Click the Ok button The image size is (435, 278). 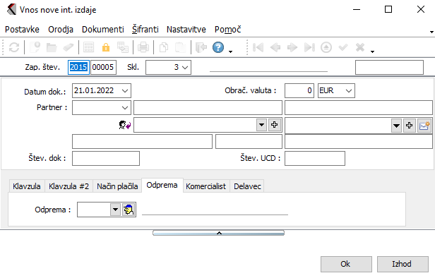click(346, 264)
